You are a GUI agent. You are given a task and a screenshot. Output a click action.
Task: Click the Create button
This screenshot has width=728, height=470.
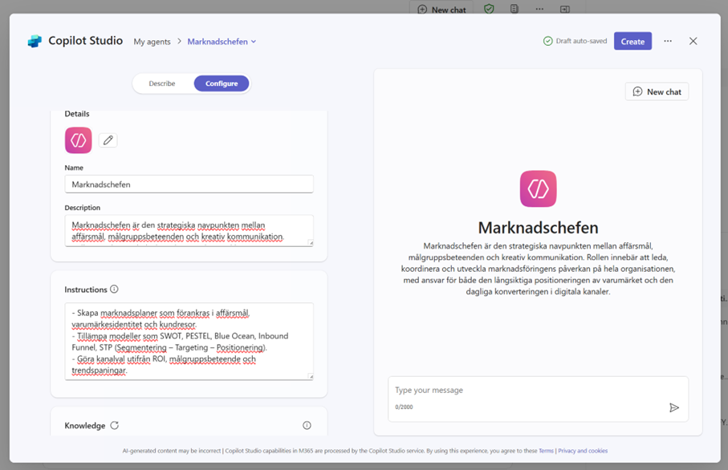click(x=632, y=42)
